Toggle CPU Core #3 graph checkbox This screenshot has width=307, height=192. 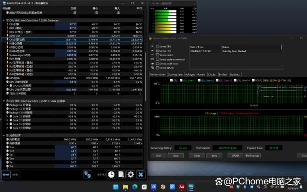coord(217,80)
